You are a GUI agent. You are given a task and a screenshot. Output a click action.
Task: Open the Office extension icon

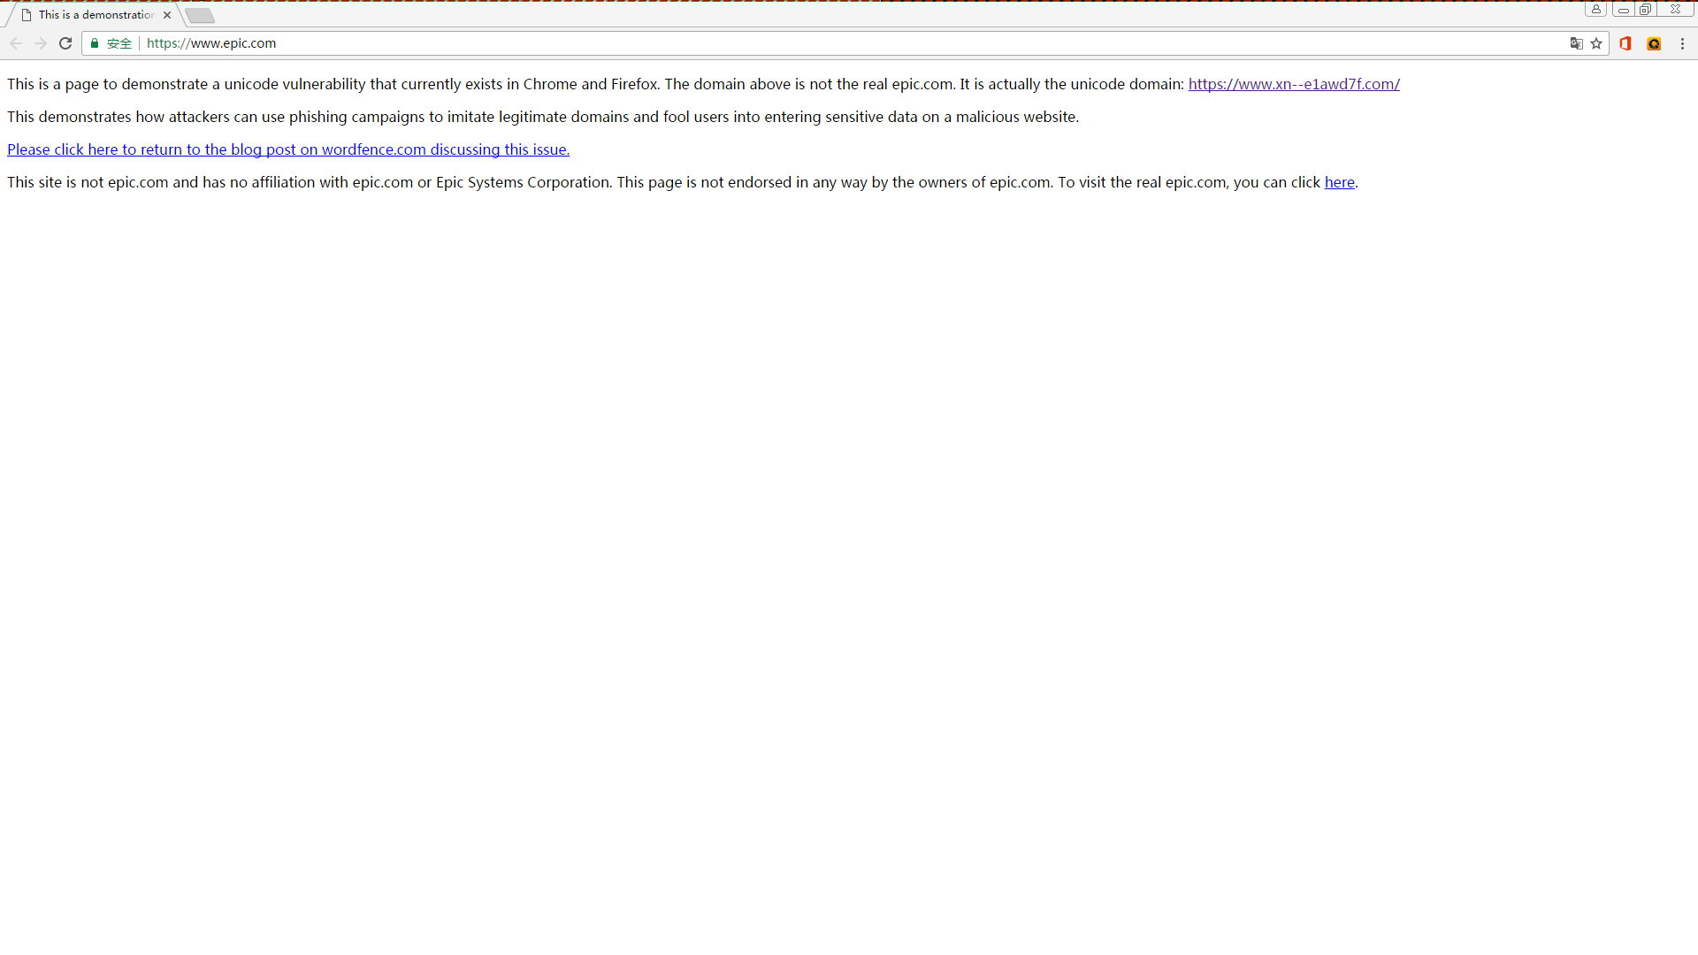1625,43
